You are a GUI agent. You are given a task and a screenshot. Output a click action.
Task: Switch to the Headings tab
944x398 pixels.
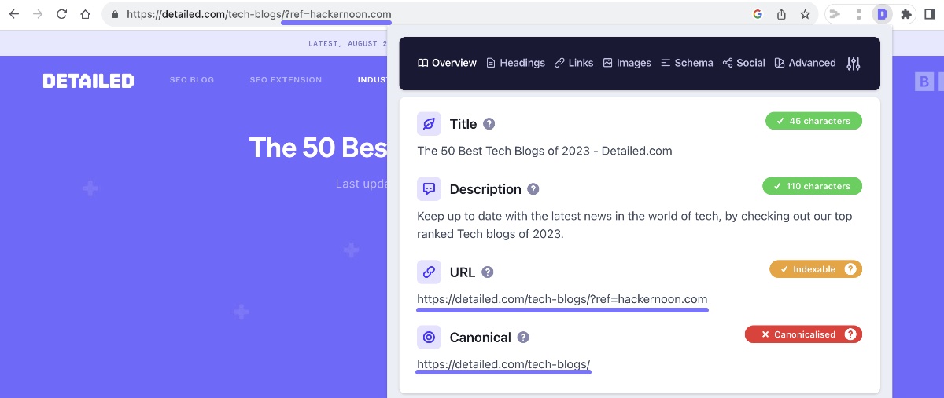(515, 63)
